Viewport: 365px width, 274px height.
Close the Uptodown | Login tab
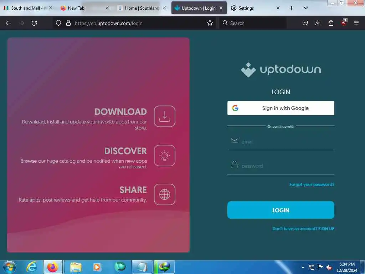[x=221, y=8]
